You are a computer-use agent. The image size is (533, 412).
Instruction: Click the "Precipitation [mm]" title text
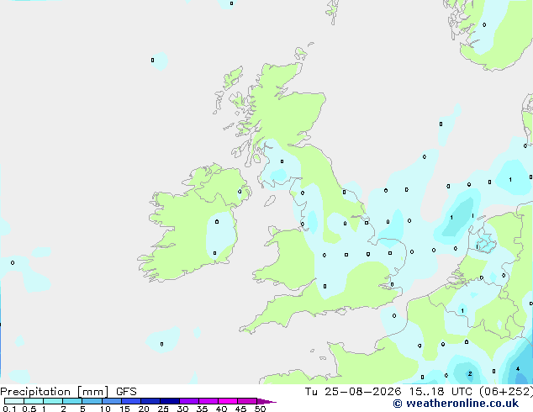point(55,392)
